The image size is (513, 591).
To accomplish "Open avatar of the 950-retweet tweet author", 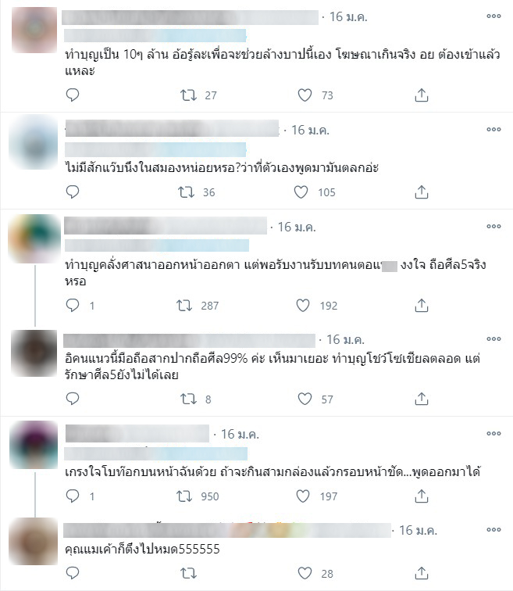I will [34, 445].
